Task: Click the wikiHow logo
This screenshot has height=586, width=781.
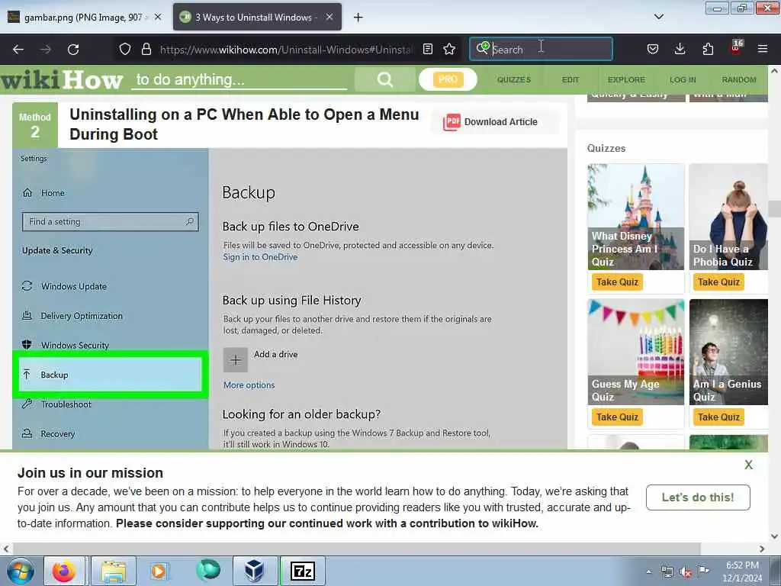Action: 62,79
